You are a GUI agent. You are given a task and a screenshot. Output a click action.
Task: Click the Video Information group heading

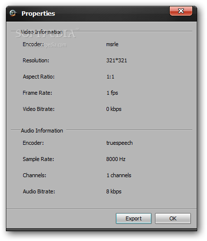tap(42, 32)
